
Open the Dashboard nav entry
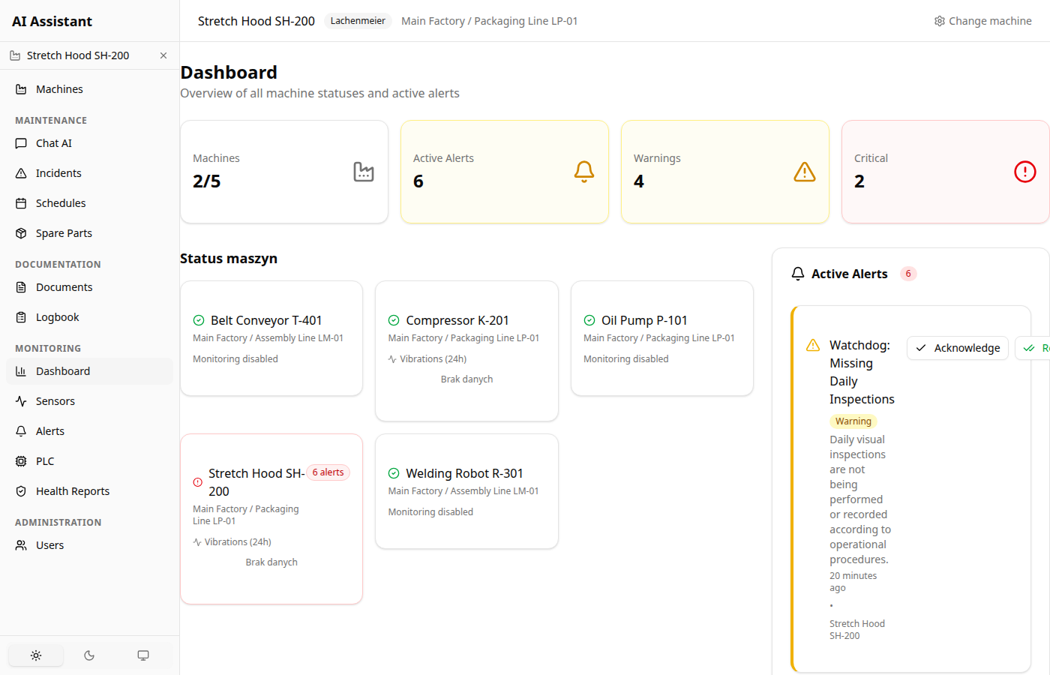pos(63,370)
